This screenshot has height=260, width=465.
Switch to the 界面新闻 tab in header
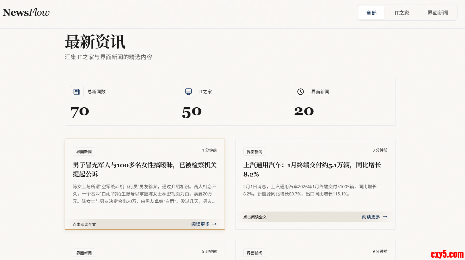[x=437, y=13]
